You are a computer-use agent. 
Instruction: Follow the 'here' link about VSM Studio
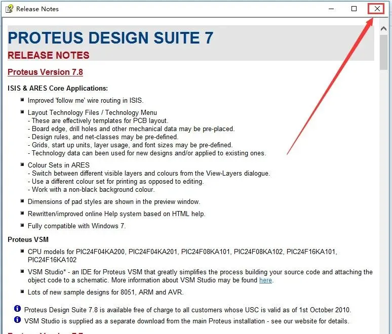click(265, 280)
